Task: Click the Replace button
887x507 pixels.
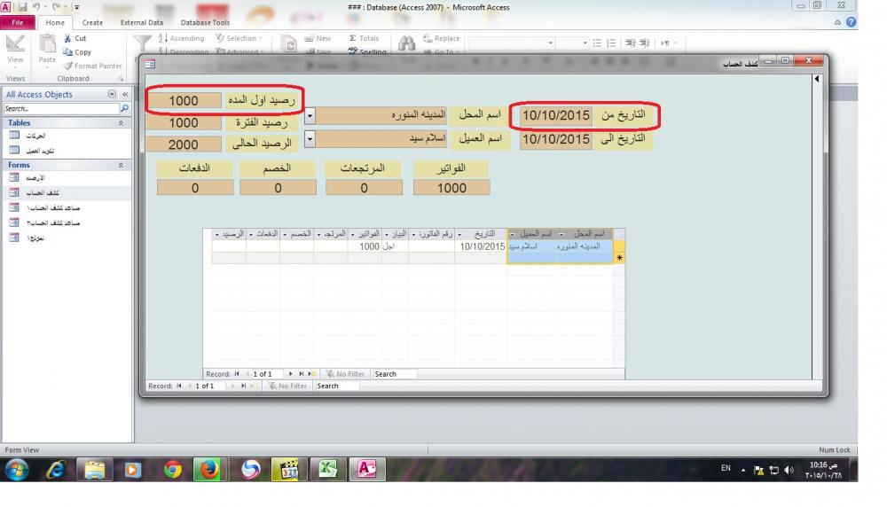Action: 441,38
